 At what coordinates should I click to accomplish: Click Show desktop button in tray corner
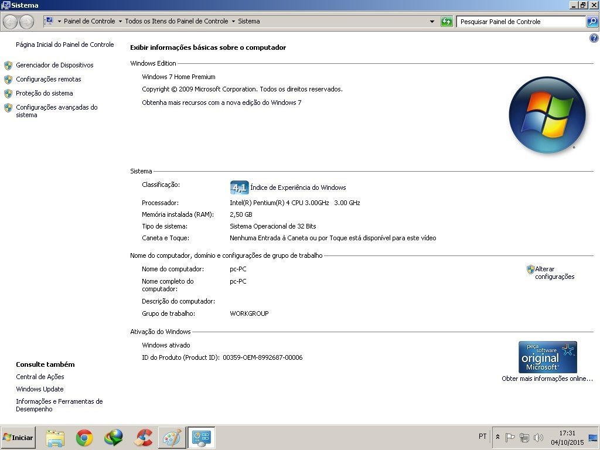tap(593, 437)
